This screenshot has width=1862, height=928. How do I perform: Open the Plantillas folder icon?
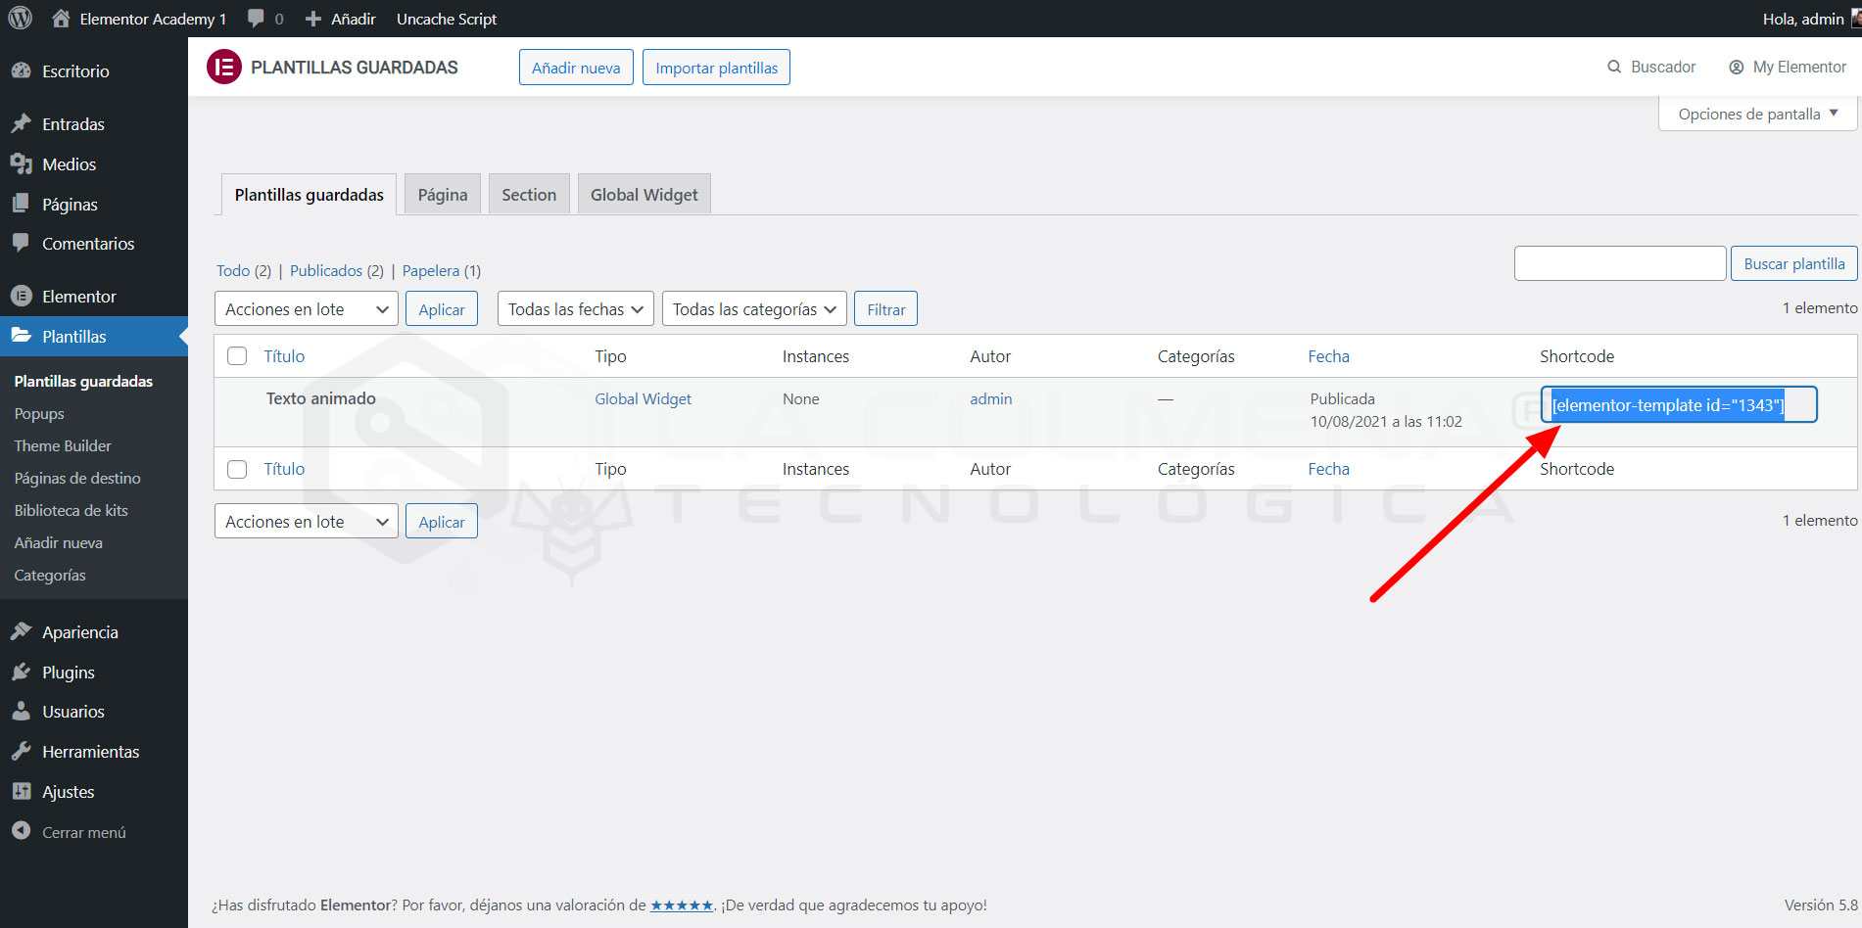tap(22, 336)
